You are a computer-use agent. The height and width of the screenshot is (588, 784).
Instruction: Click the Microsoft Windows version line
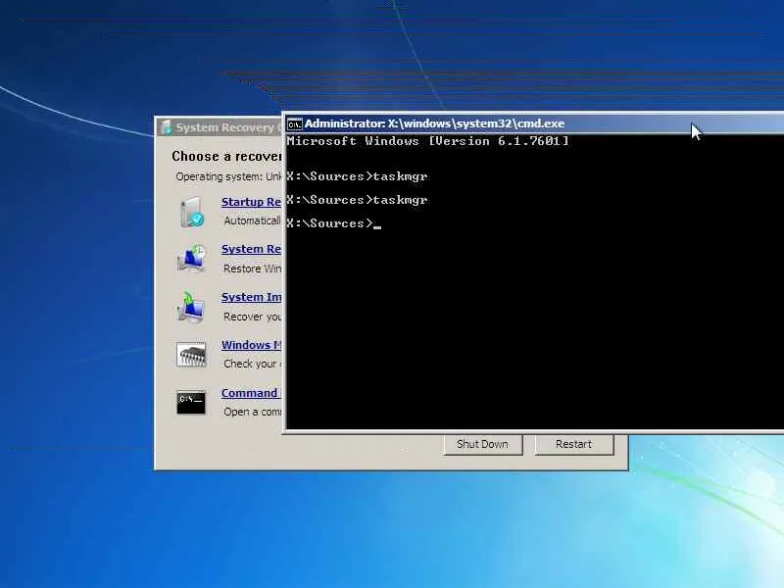point(427,141)
